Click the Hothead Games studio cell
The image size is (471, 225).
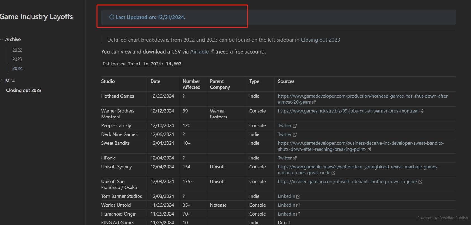(x=118, y=96)
